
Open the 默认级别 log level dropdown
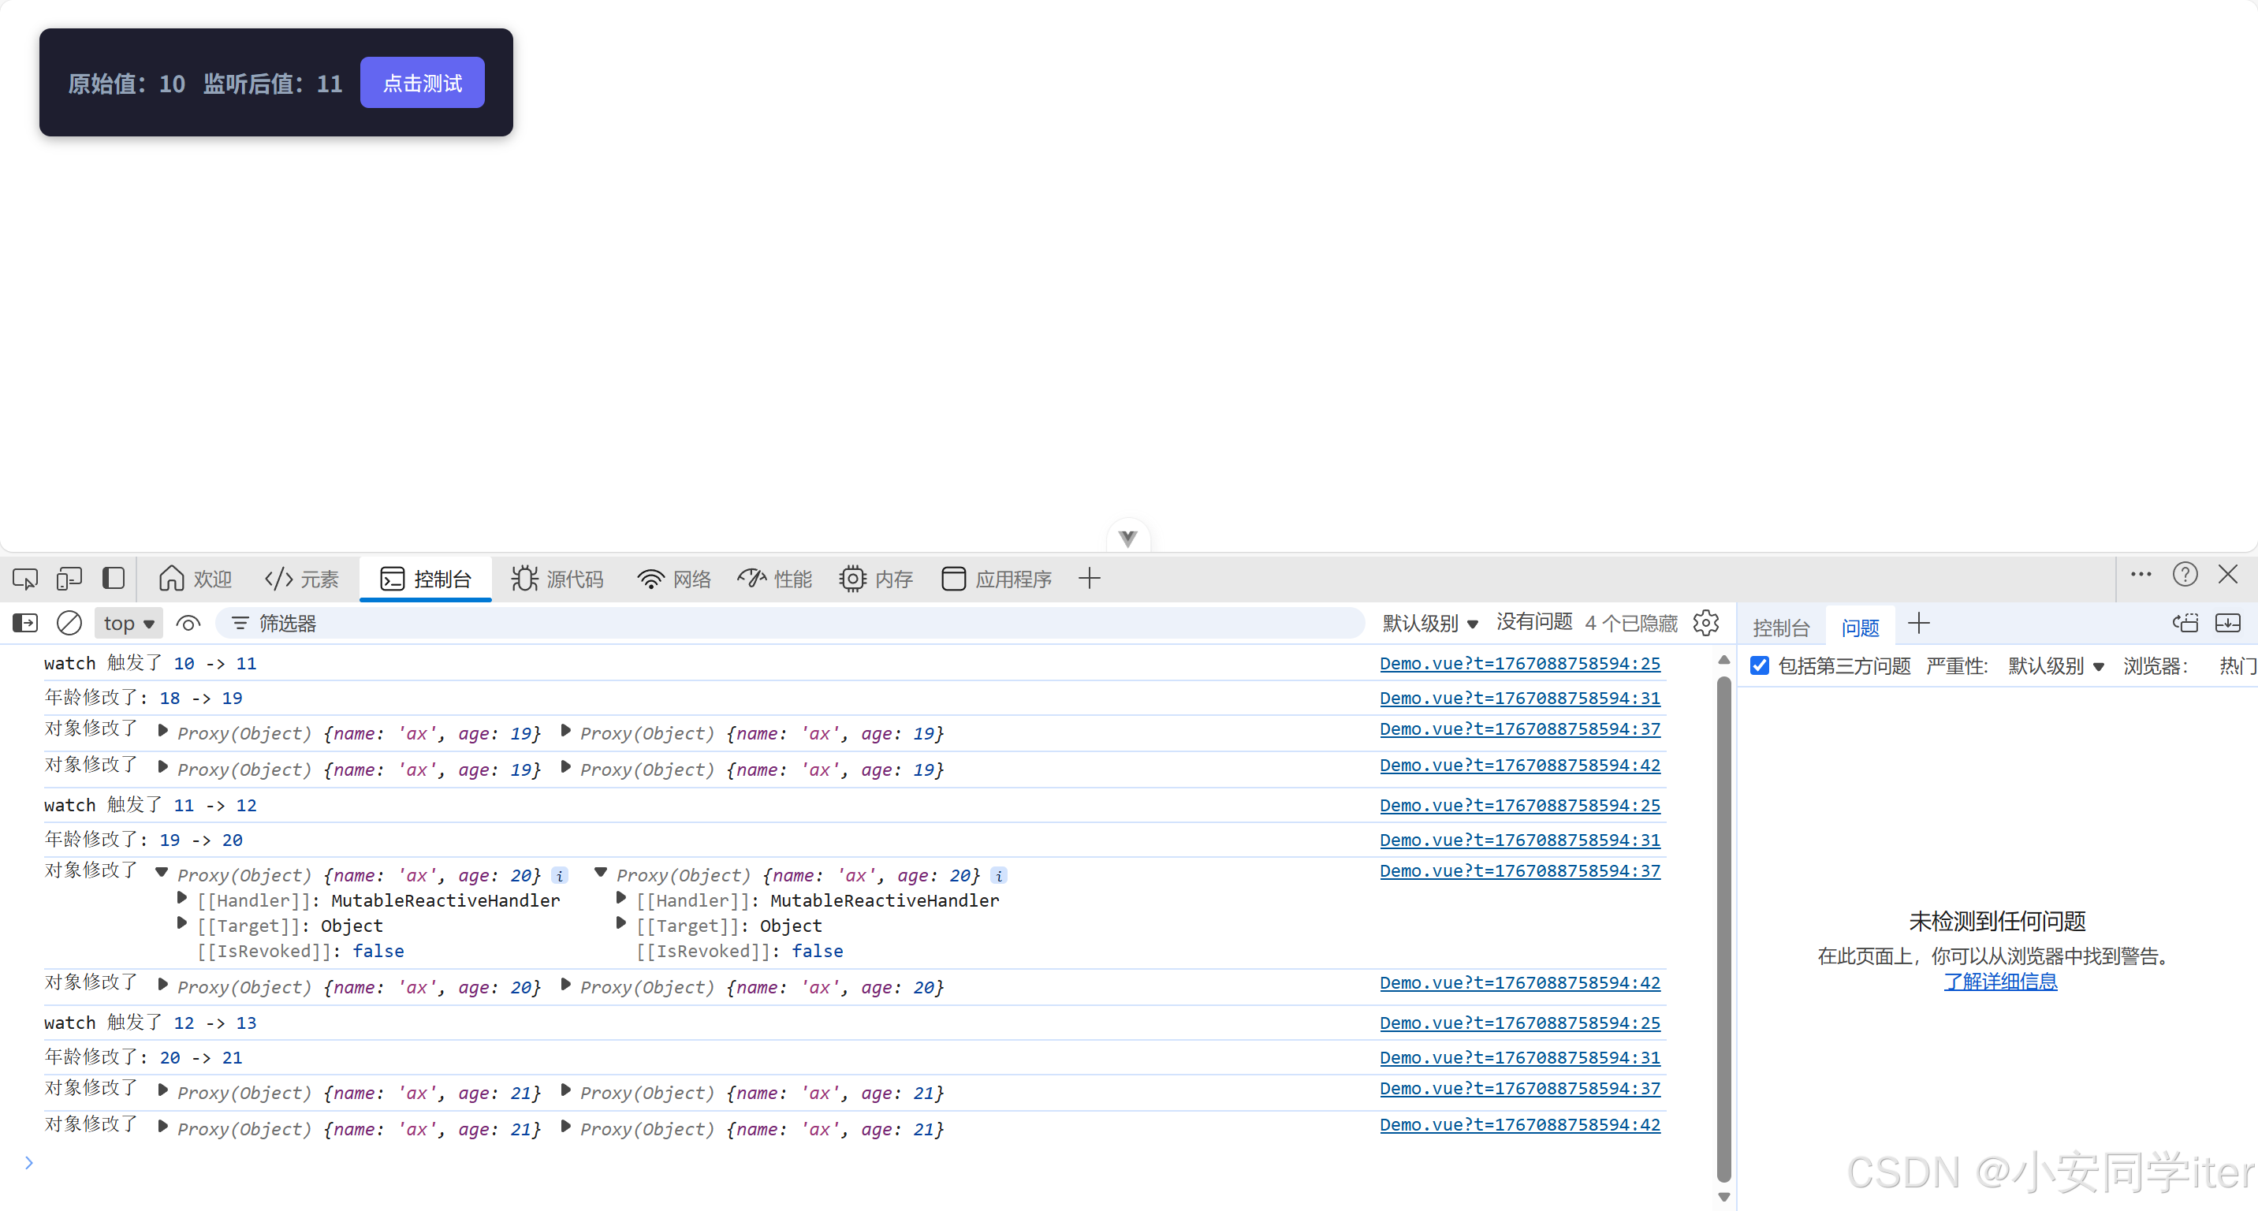1430,623
